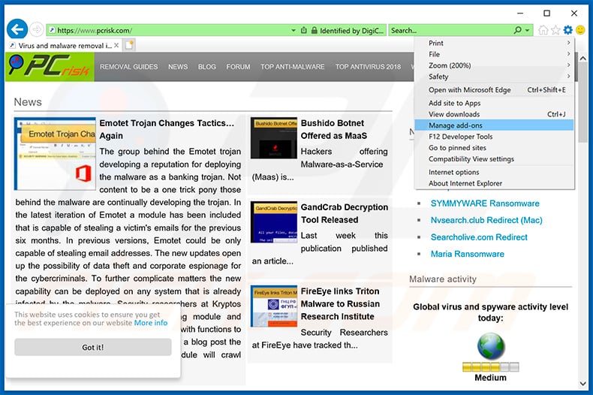Click the greyed Forward arrow button
593x395 pixels.
pyautogui.click(x=36, y=29)
